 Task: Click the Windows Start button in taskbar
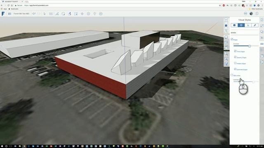click(2, 146)
